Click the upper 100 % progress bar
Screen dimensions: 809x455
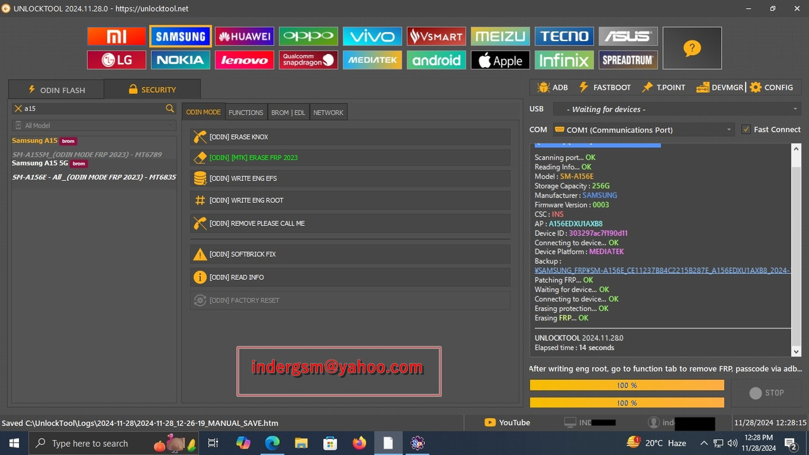pos(626,385)
